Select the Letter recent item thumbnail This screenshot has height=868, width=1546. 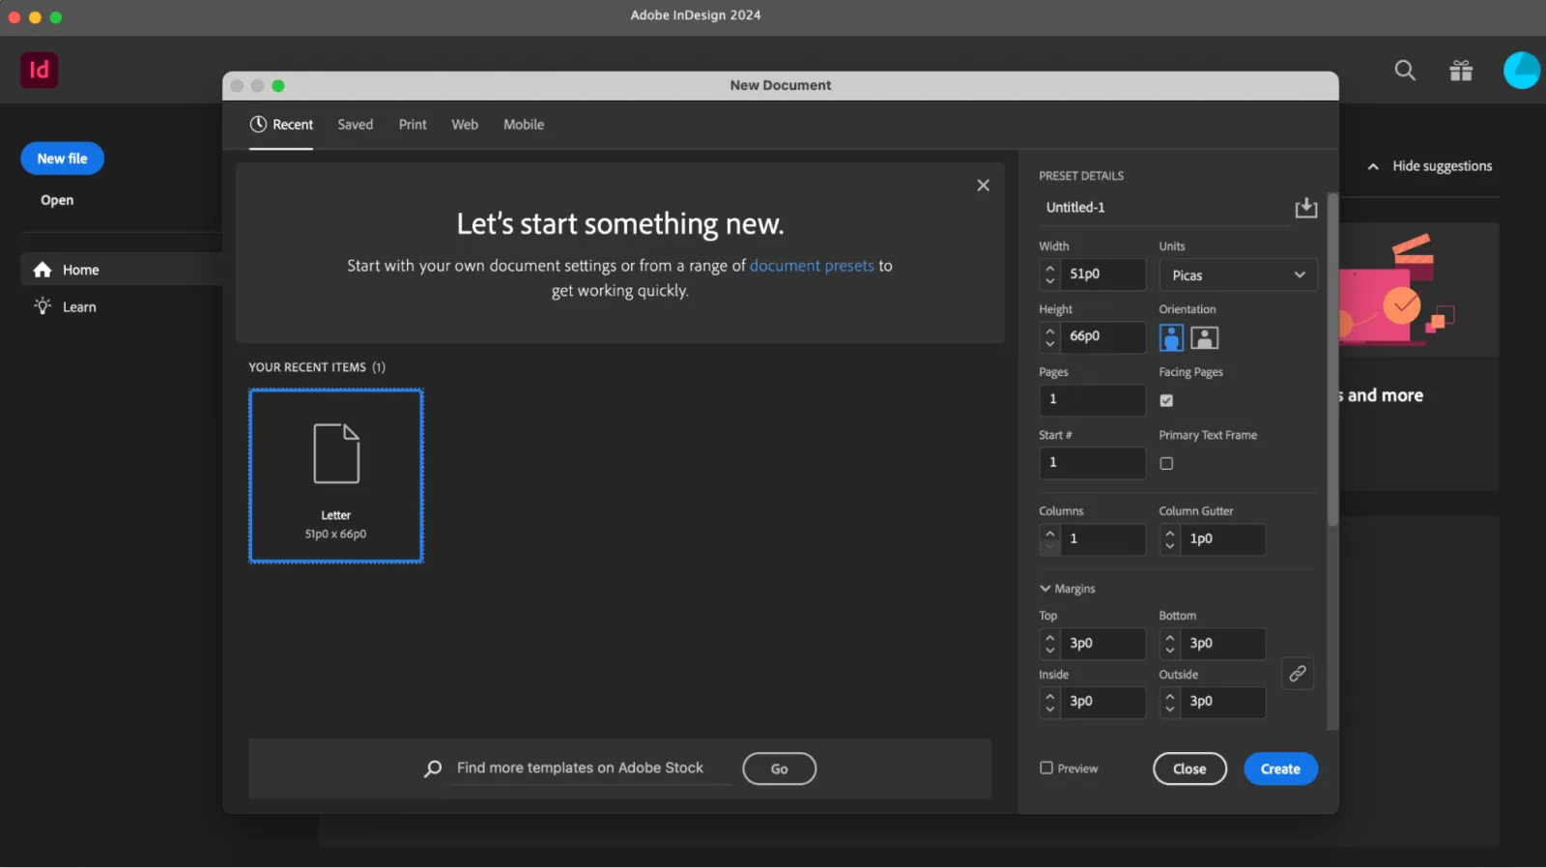pos(336,476)
